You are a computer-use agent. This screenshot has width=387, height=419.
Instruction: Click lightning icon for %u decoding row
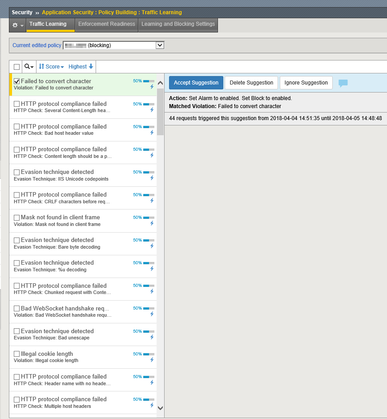point(152,269)
